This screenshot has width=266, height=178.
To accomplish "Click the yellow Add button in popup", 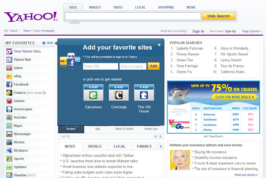I will 154,66.
